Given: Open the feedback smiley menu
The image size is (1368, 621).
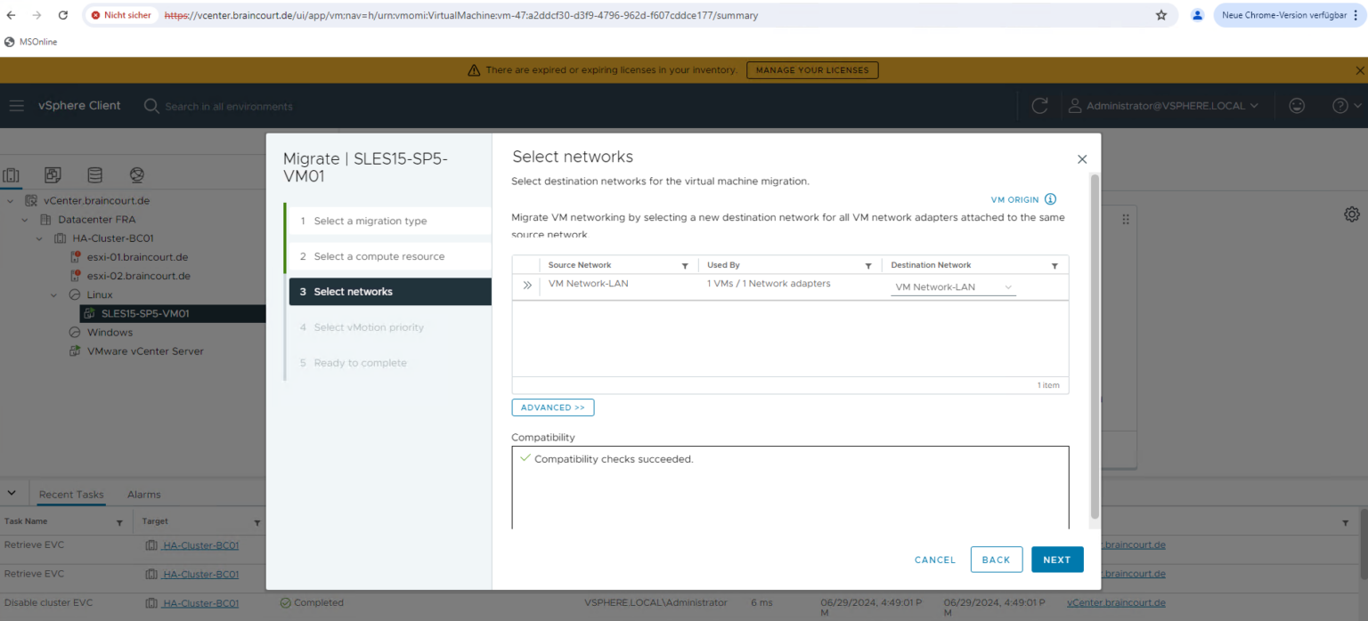Looking at the screenshot, I should 1297,105.
